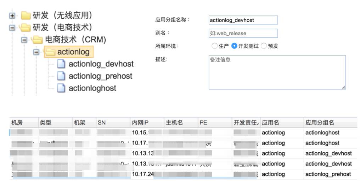Click the actionloghost file icon
The image size is (360, 192).
tap(61, 88)
